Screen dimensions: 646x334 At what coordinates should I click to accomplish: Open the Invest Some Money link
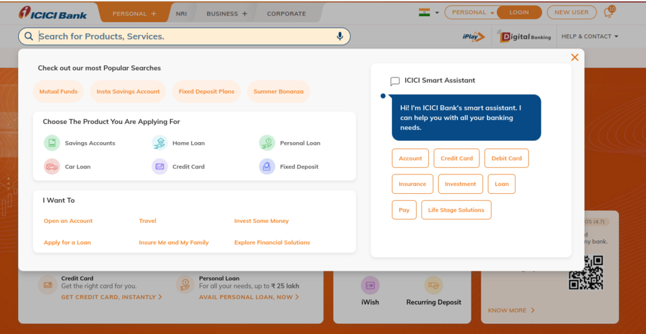click(262, 221)
